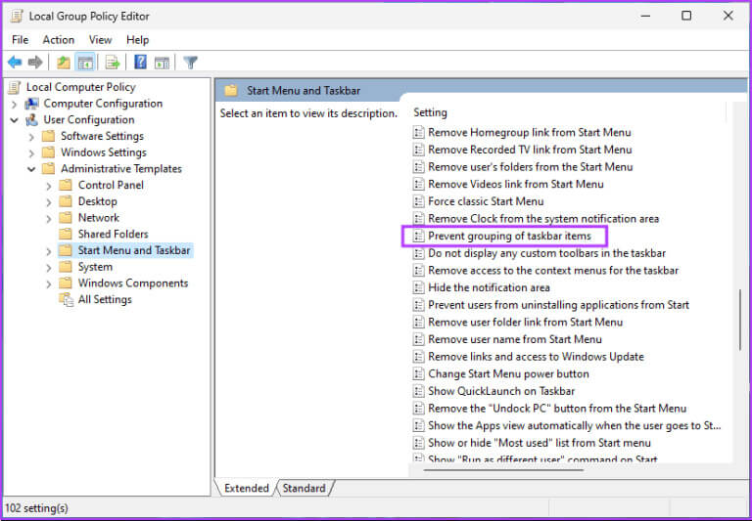Click the Shared Folders folder icon
The image size is (752, 521).
click(x=66, y=235)
